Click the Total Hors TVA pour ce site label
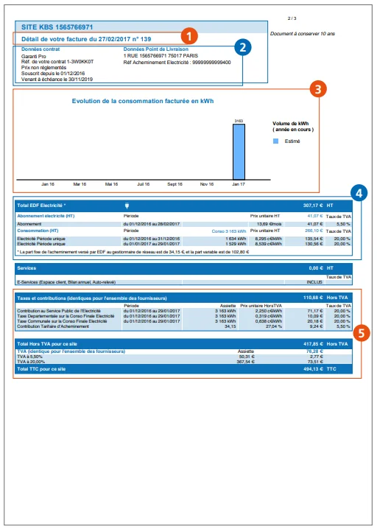377x529 pixels. point(47,344)
